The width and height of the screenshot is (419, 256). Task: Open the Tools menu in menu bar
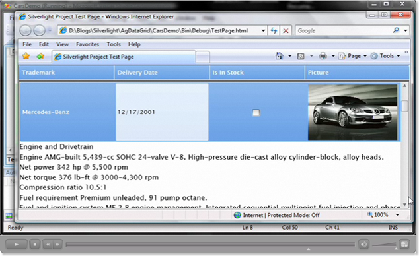(x=114, y=44)
